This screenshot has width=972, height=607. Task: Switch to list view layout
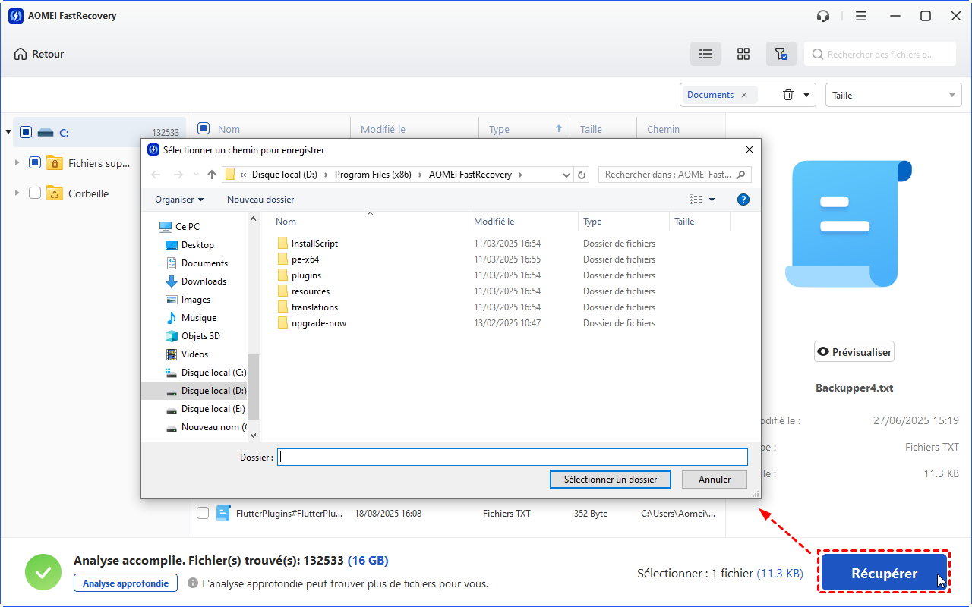click(705, 54)
